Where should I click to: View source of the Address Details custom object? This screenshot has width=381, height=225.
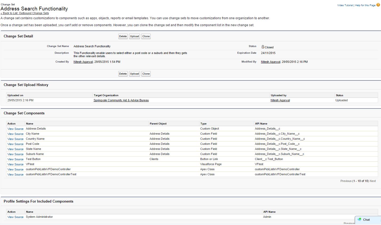point(15,129)
